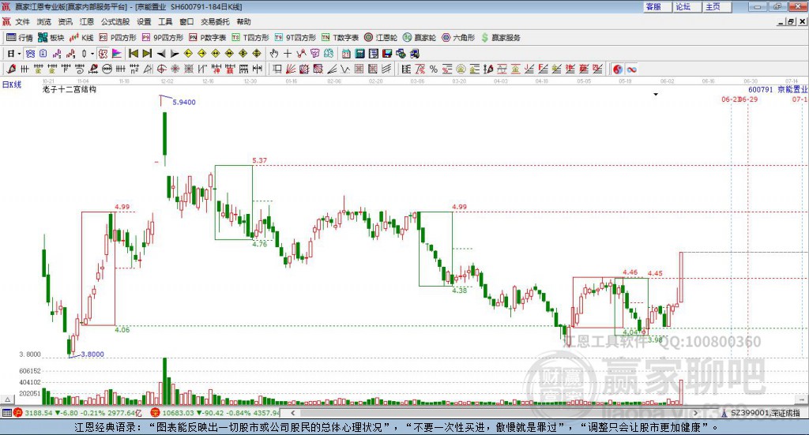
Task: Click the 日K线 label
Action: (x=12, y=84)
